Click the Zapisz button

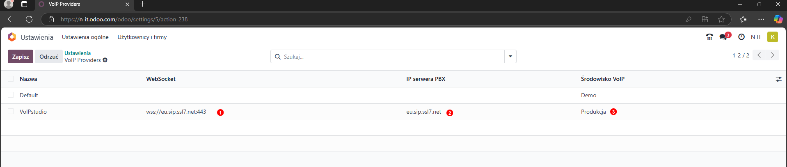(21, 57)
